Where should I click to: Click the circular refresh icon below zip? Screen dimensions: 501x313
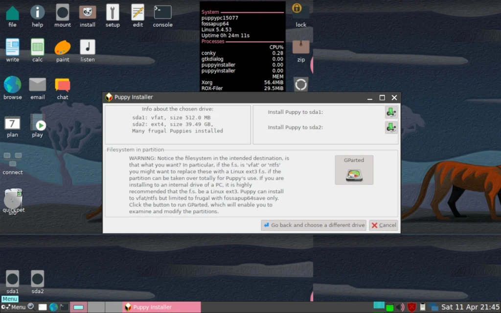(x=301, y=85)
